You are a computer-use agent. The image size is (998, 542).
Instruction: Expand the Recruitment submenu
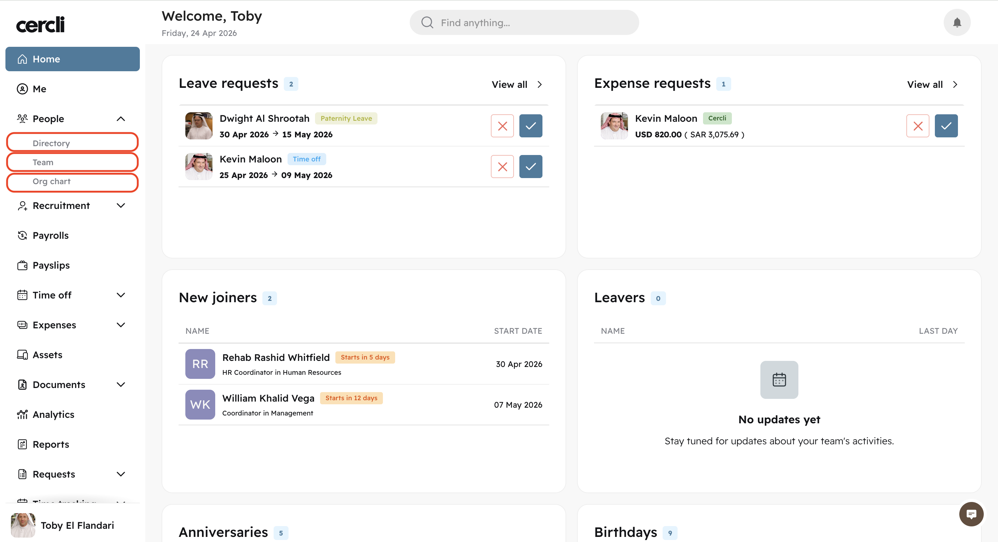pyautogui.click(x=121, y=206)
